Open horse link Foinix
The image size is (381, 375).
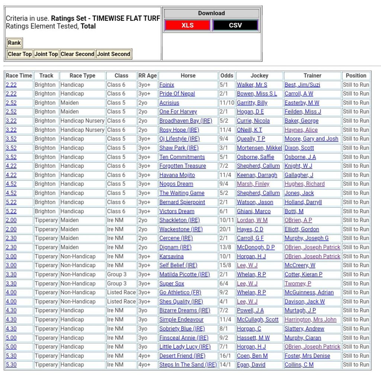(x=167, y=85)
